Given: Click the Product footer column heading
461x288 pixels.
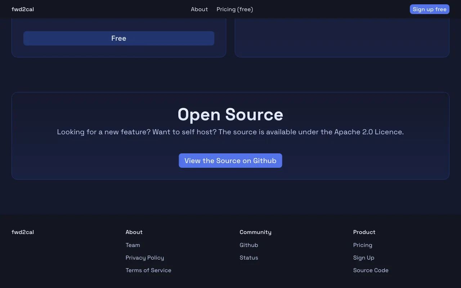Looking at the screenshot, I should (364, 232).
